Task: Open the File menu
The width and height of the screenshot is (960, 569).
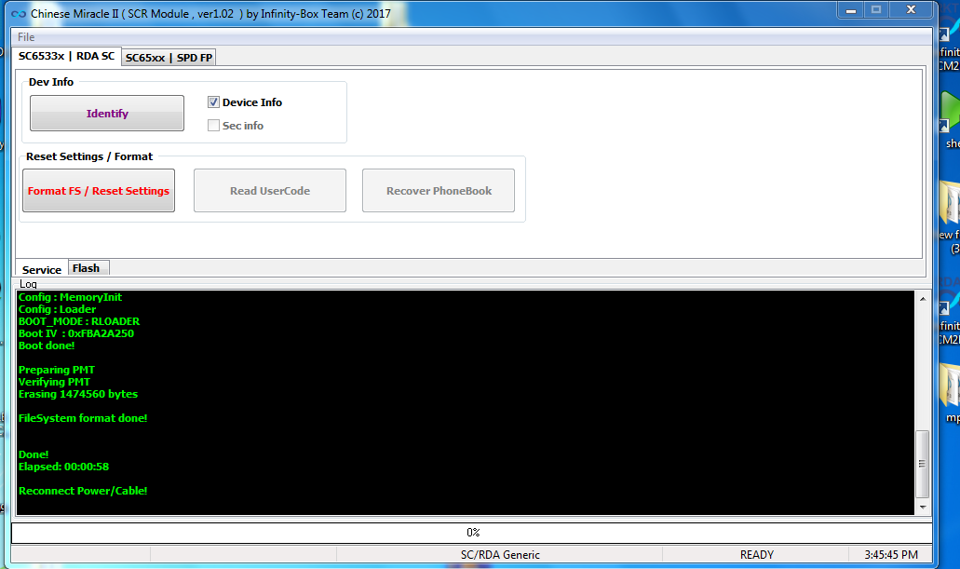Action: point(26,37)
